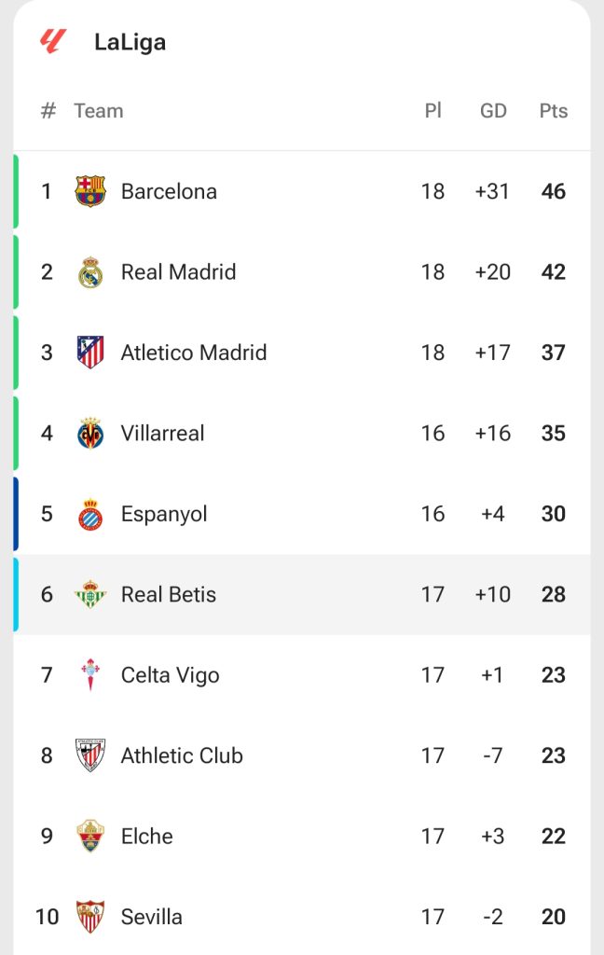
Task: Open the Real Madrid team name link
Action: pyautogui.click(x=178, y=272)
